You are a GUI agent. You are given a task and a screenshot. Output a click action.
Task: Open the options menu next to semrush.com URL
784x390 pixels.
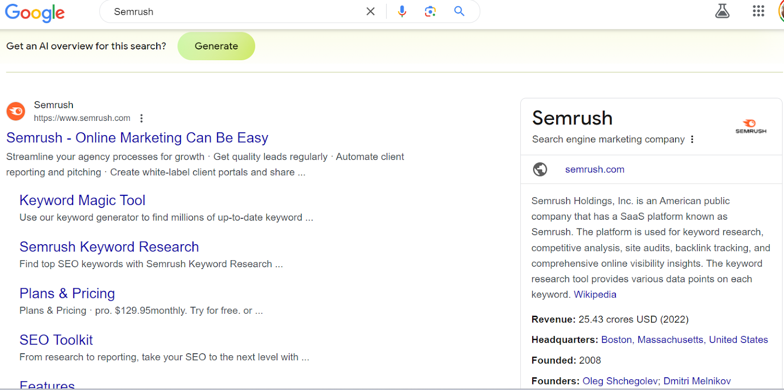click(141, 118)
